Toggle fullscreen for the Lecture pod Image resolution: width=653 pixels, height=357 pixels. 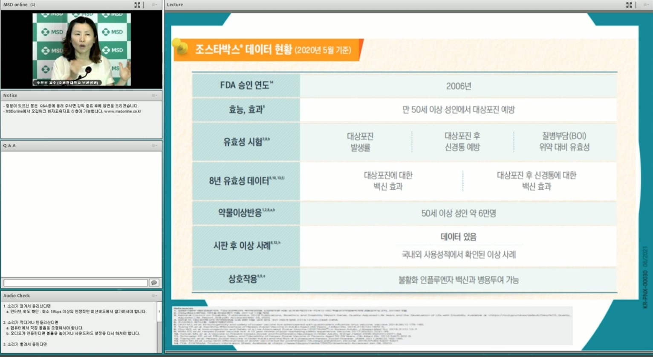click(629, 5)
